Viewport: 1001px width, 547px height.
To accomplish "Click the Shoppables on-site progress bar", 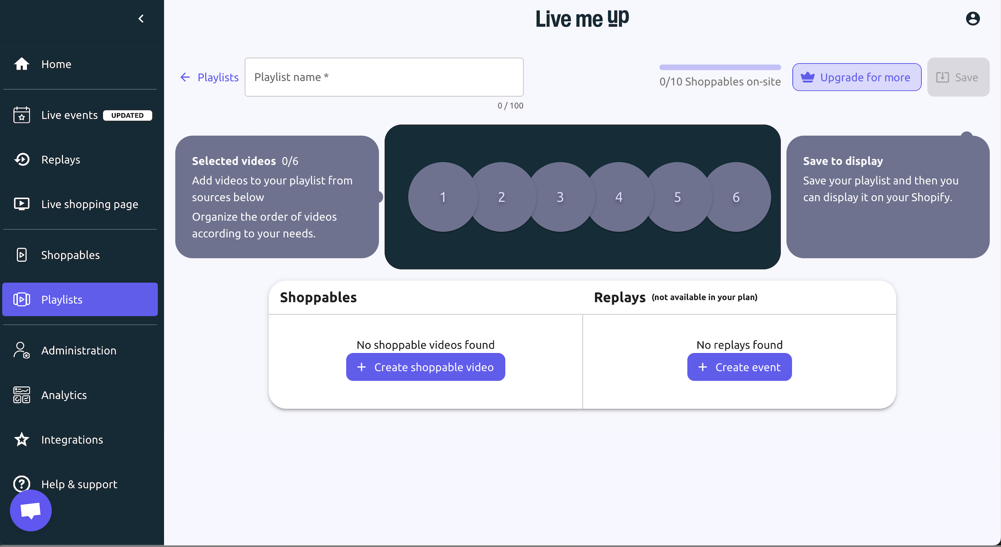I will (720, 67).
